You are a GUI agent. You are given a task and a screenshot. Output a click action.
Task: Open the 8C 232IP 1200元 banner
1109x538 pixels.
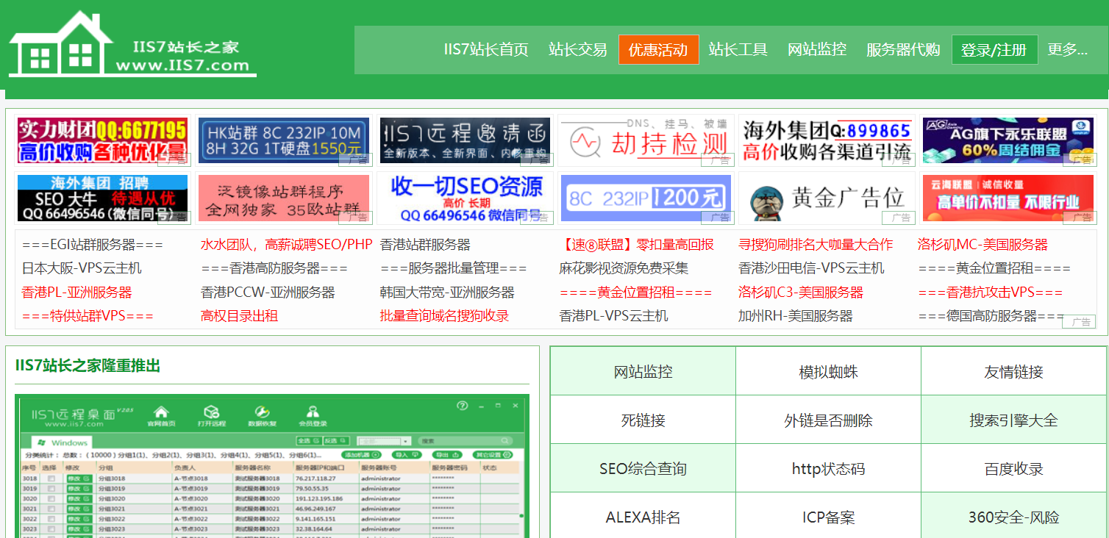tap(645, 198)
